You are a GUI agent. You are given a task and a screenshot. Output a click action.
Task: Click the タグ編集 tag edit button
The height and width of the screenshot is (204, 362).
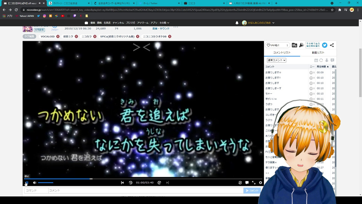tap(29, 37)
